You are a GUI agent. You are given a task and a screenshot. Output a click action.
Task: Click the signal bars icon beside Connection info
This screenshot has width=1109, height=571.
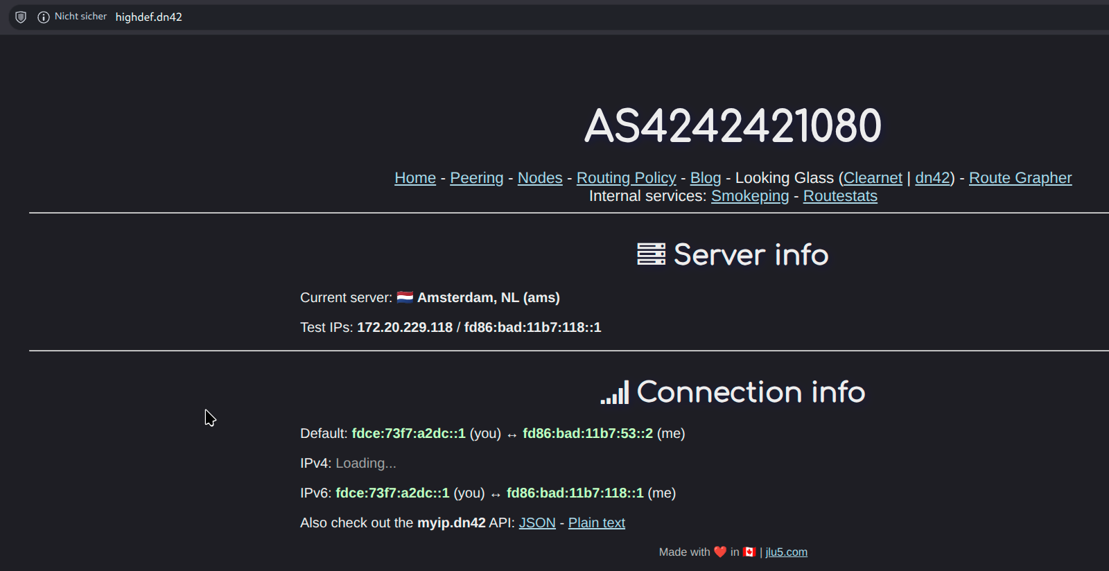(x=615, y=392)
